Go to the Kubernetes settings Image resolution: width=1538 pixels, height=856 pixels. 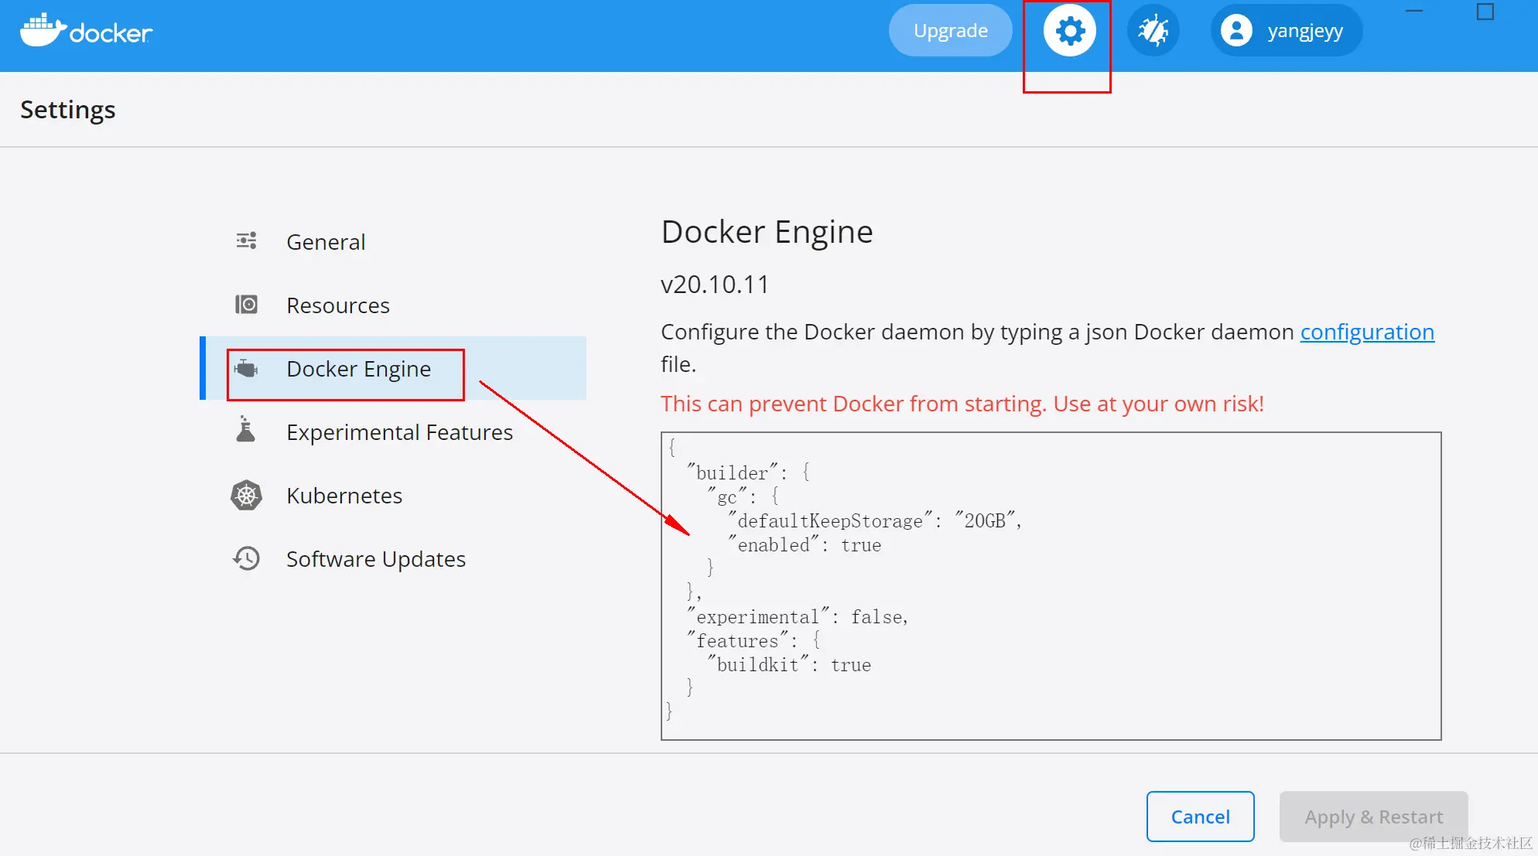(x=344, y=496)
